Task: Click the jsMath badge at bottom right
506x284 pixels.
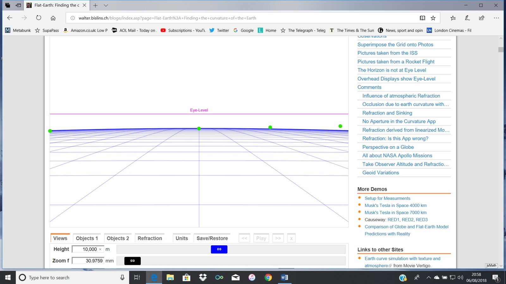Action: (x=491, y=265)
